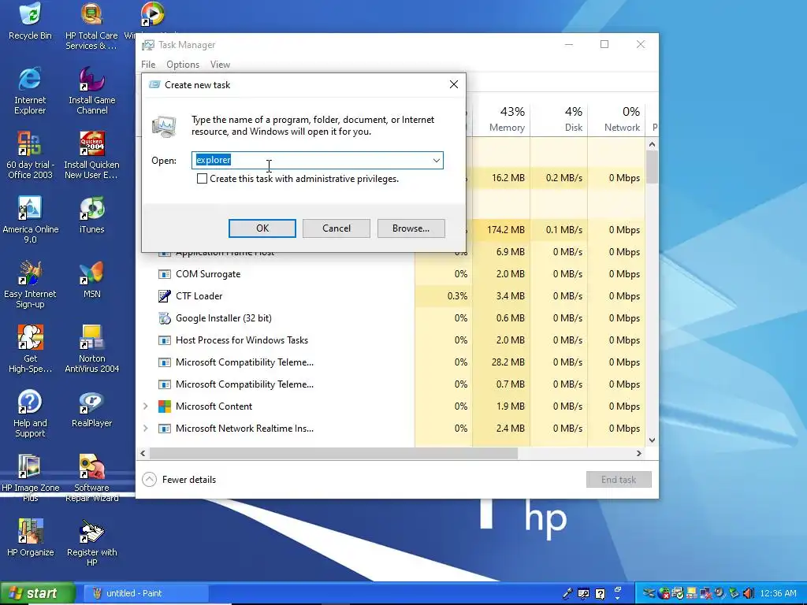
Task: Click the Windows Media Player desktop icon
Action: click(152, 14)
